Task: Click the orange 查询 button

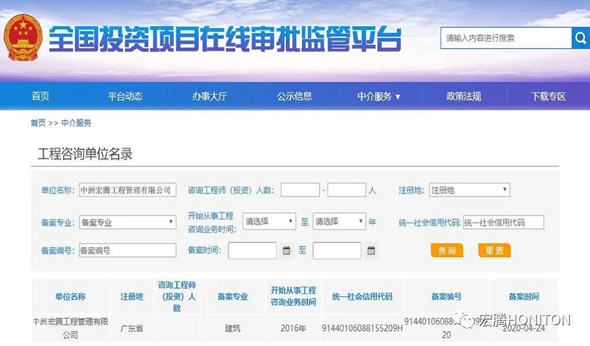Action: 447,250
